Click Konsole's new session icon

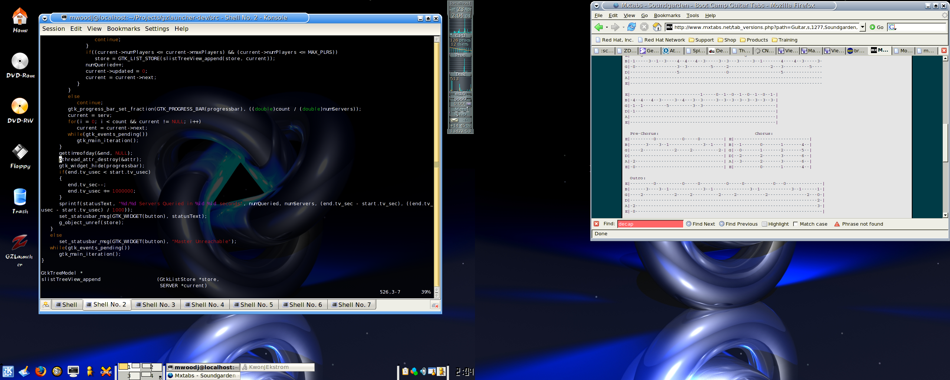click(46, 305)
